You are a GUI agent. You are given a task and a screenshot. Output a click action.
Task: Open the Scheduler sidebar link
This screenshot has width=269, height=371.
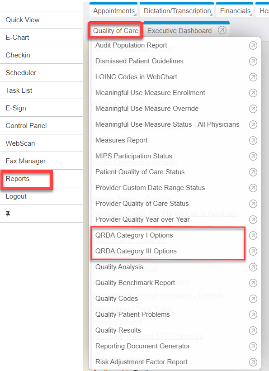[21, 73]
